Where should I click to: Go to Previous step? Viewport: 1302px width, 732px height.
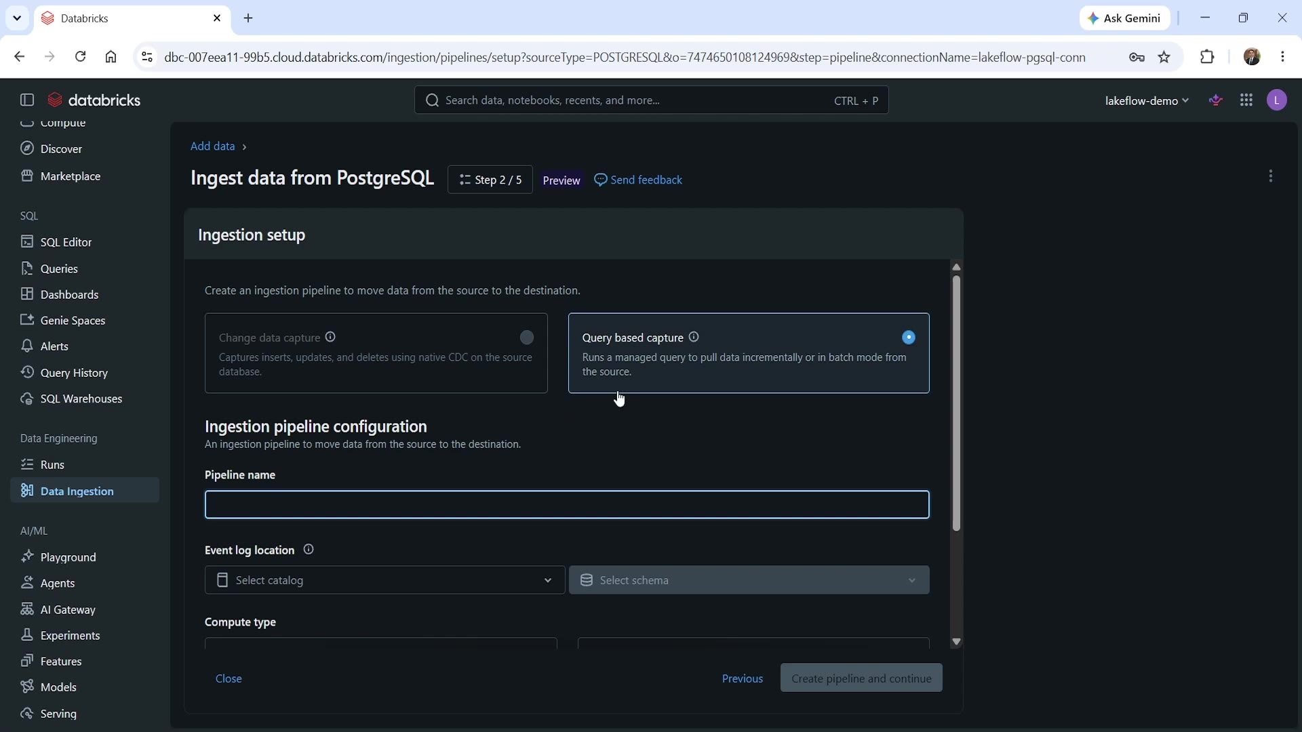pos(743,678)
